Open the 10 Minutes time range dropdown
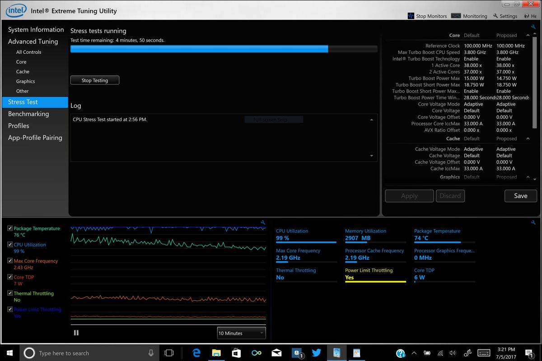This screenshot has width=542, height=361. click(241, 333)
